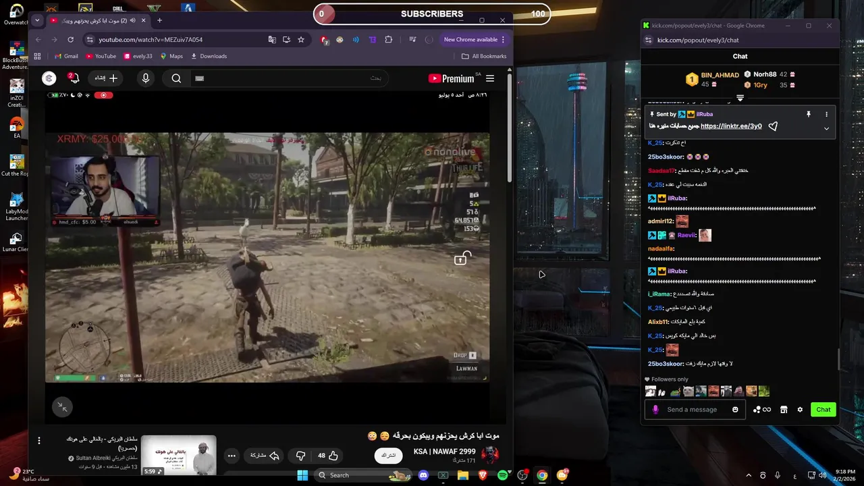864x486 pixels.
Task: Expand the Kick chat leaderboard arrow
Action: point(740,98)
